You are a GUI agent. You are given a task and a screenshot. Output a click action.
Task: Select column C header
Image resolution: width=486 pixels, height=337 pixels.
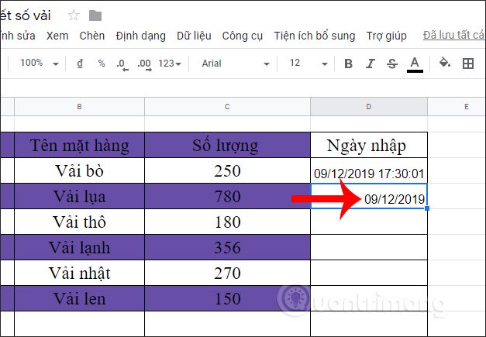pos(227,107)
